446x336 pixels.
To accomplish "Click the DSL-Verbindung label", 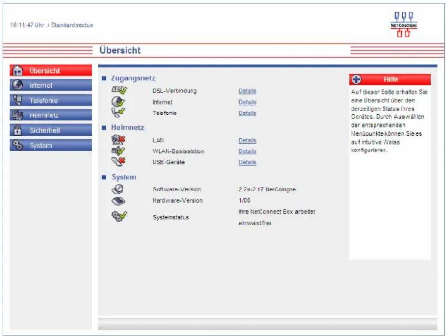I will pos(174,91).
